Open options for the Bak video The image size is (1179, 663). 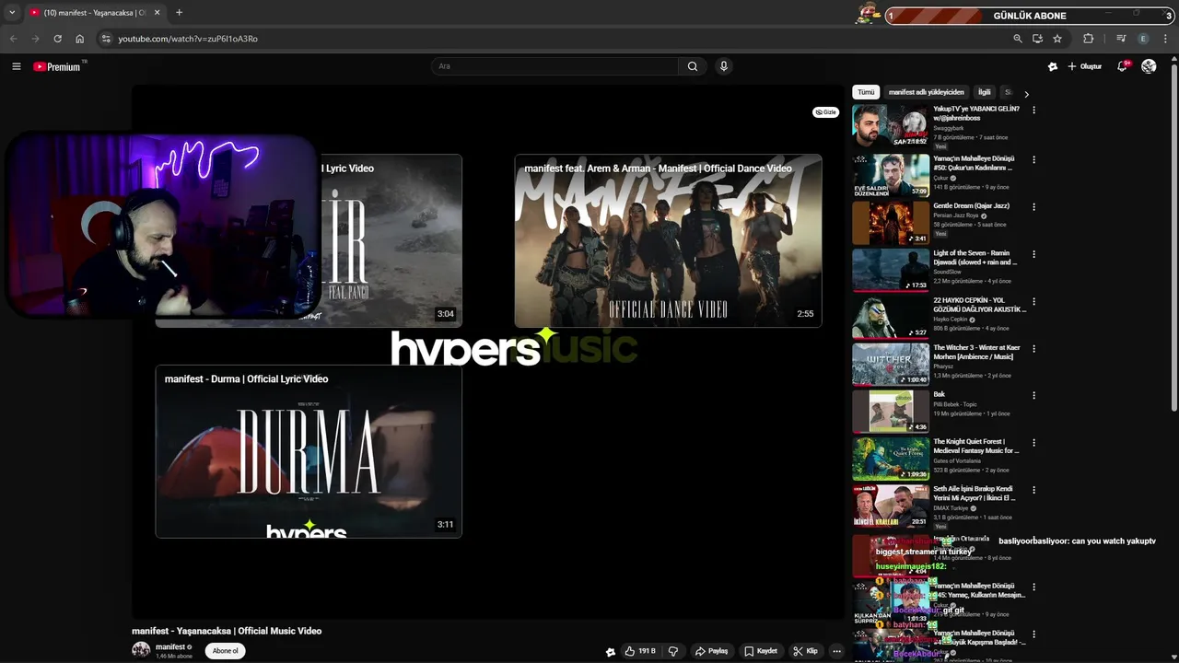(1033, 396)
